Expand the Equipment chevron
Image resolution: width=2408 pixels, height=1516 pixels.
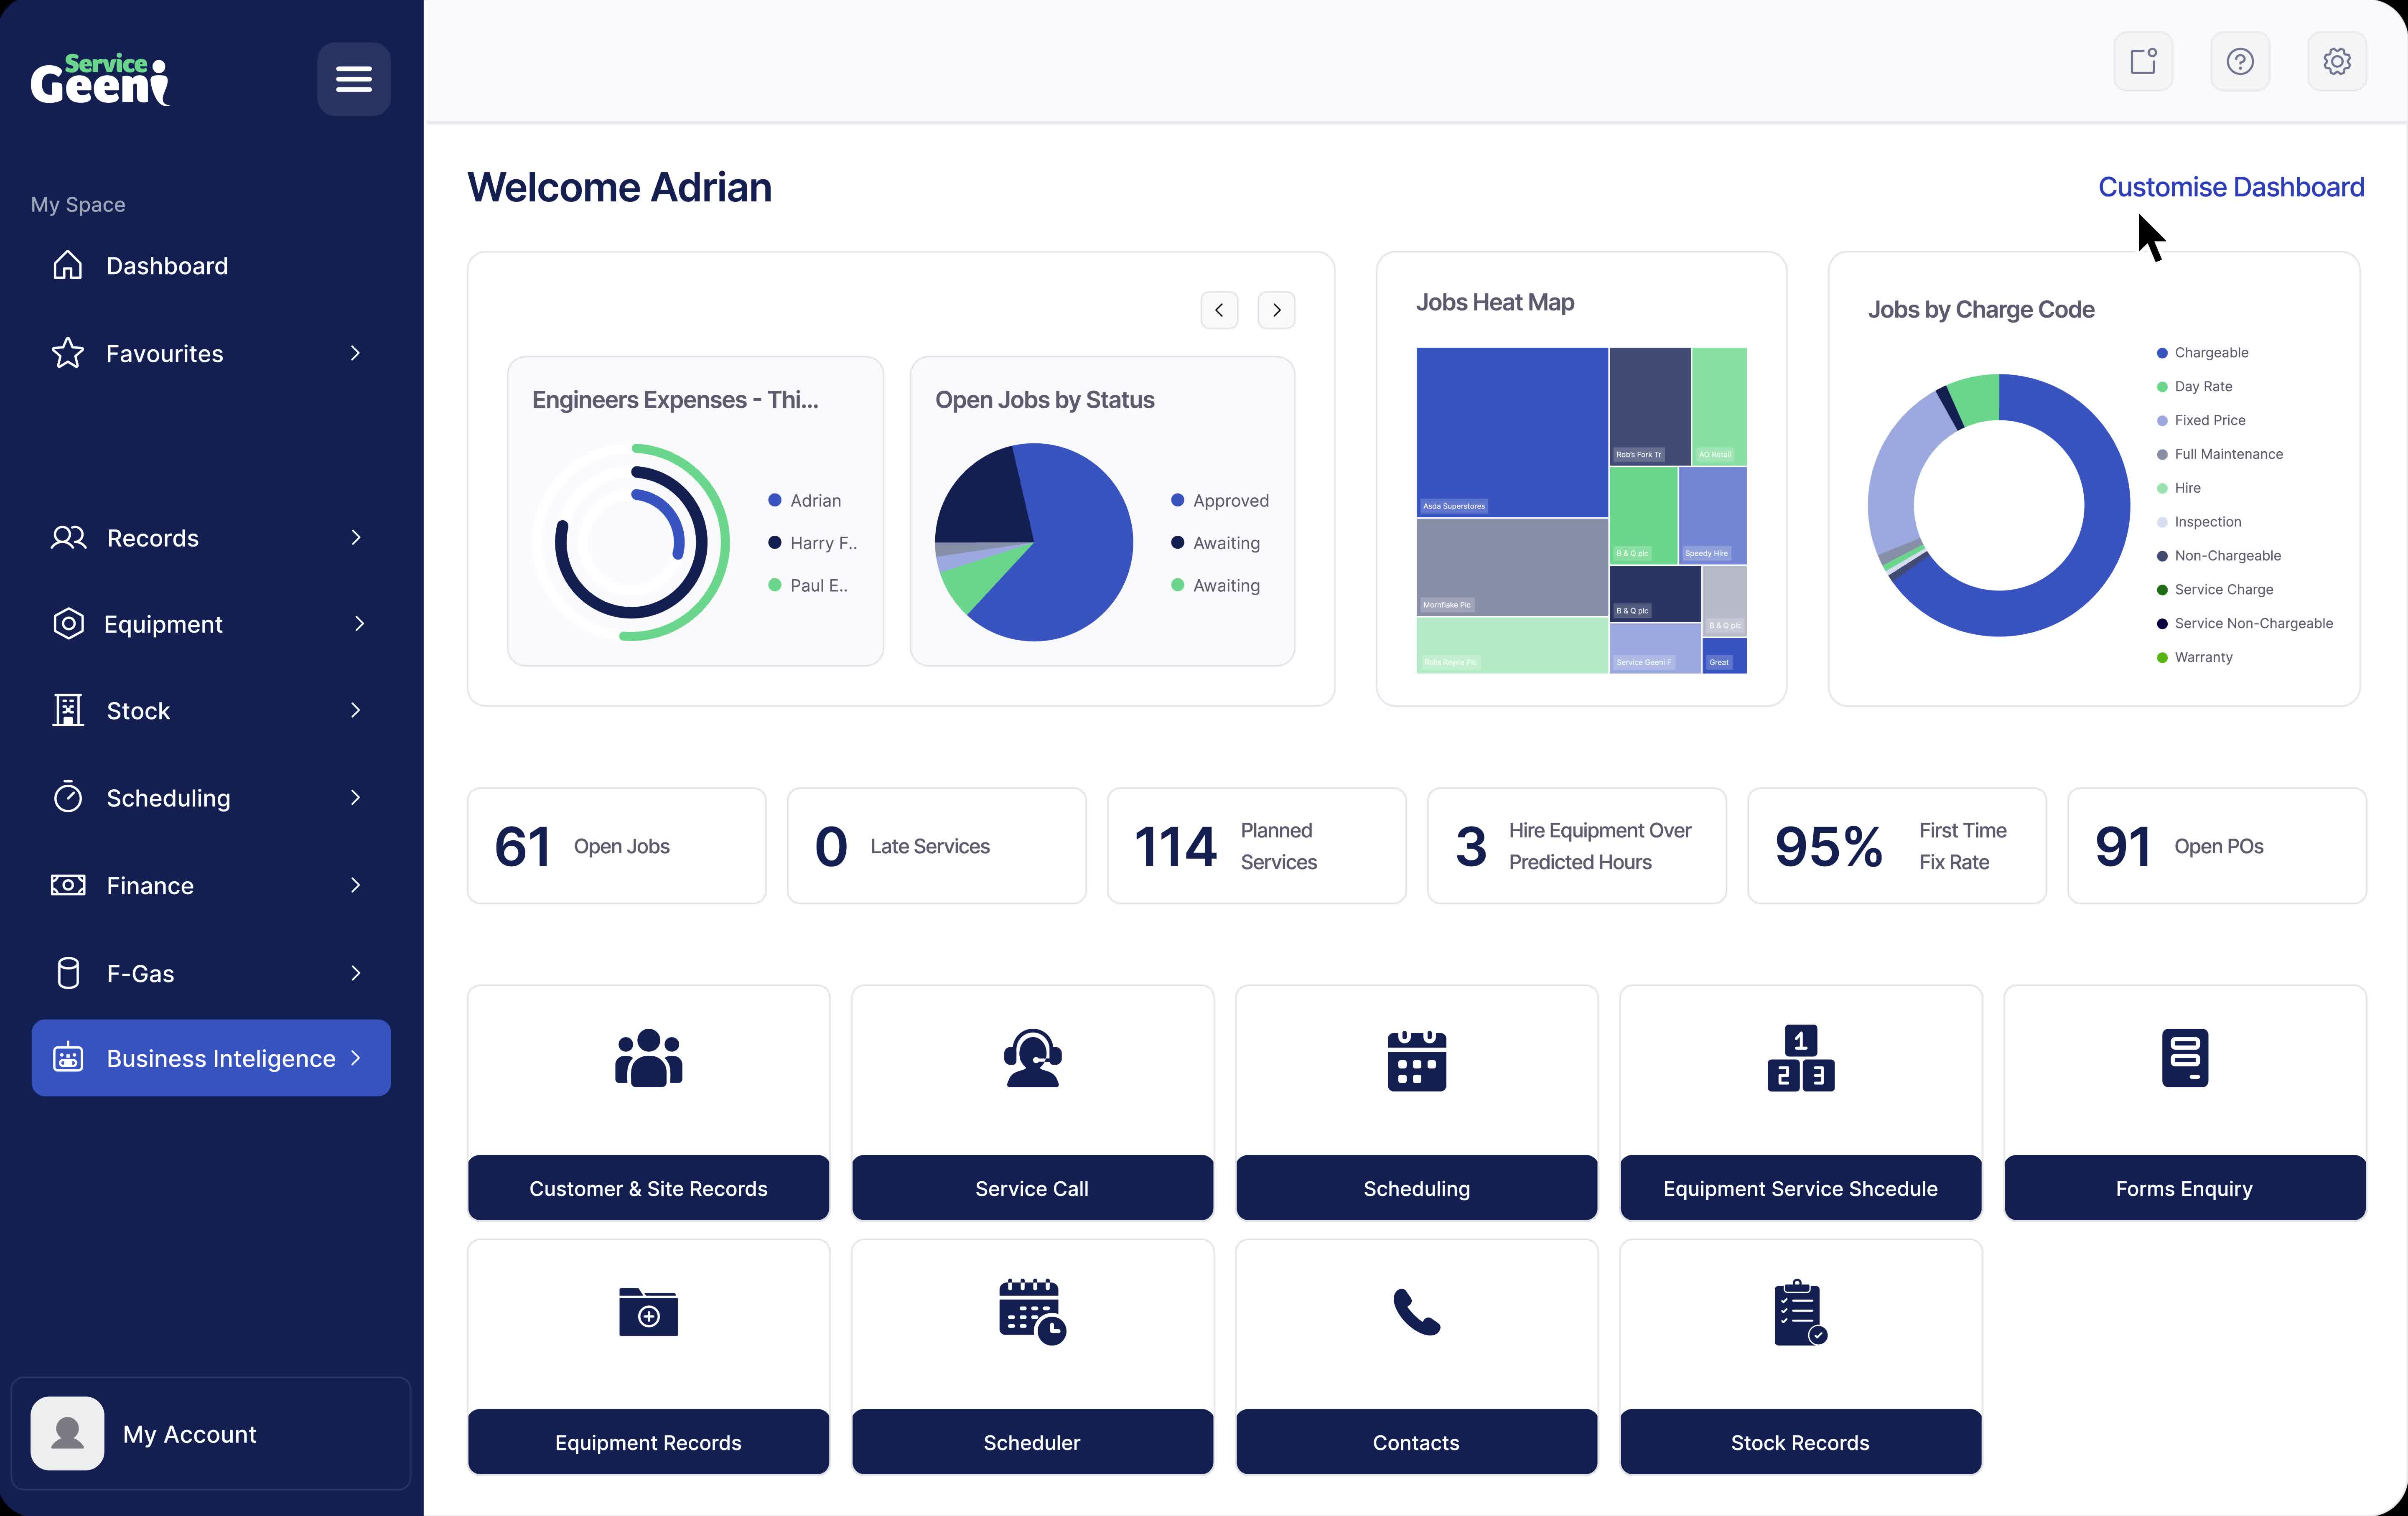[x=359, y=624]
